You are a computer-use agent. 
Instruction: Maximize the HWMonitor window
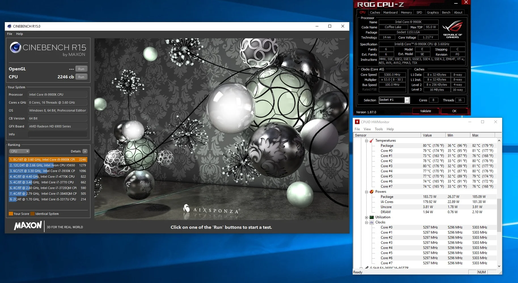(x=483, y=122)
